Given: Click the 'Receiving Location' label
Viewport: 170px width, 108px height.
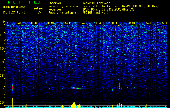Looking at the screenshot, I should [x=63, y=6].
